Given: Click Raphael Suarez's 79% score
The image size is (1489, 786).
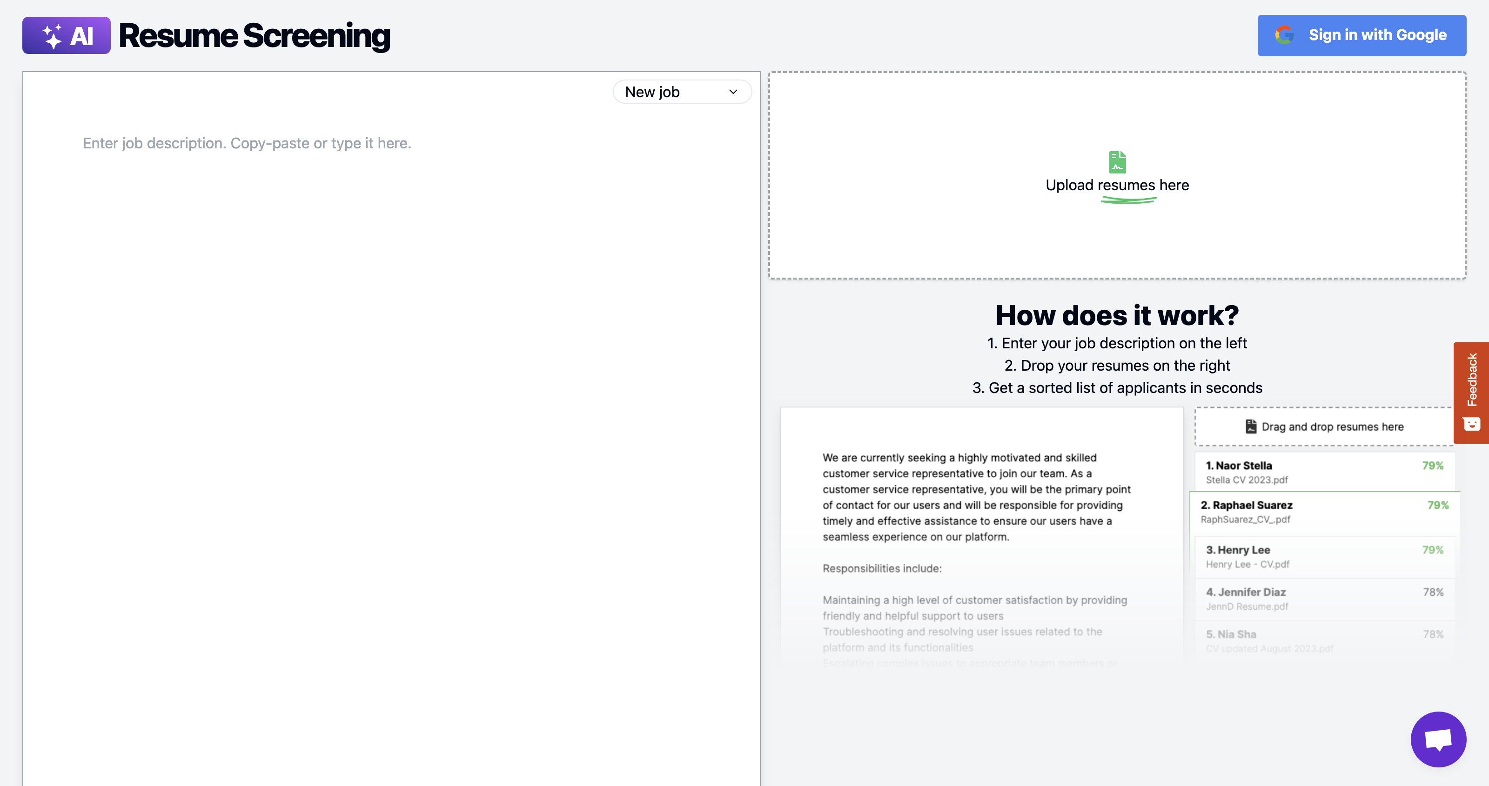Looking at the screenshot, I should (1438, 505).
